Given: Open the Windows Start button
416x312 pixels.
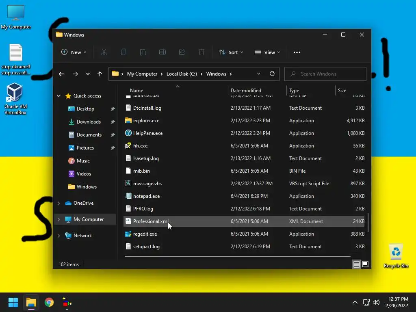Looking at the screenshot, I should pos(13,302).
